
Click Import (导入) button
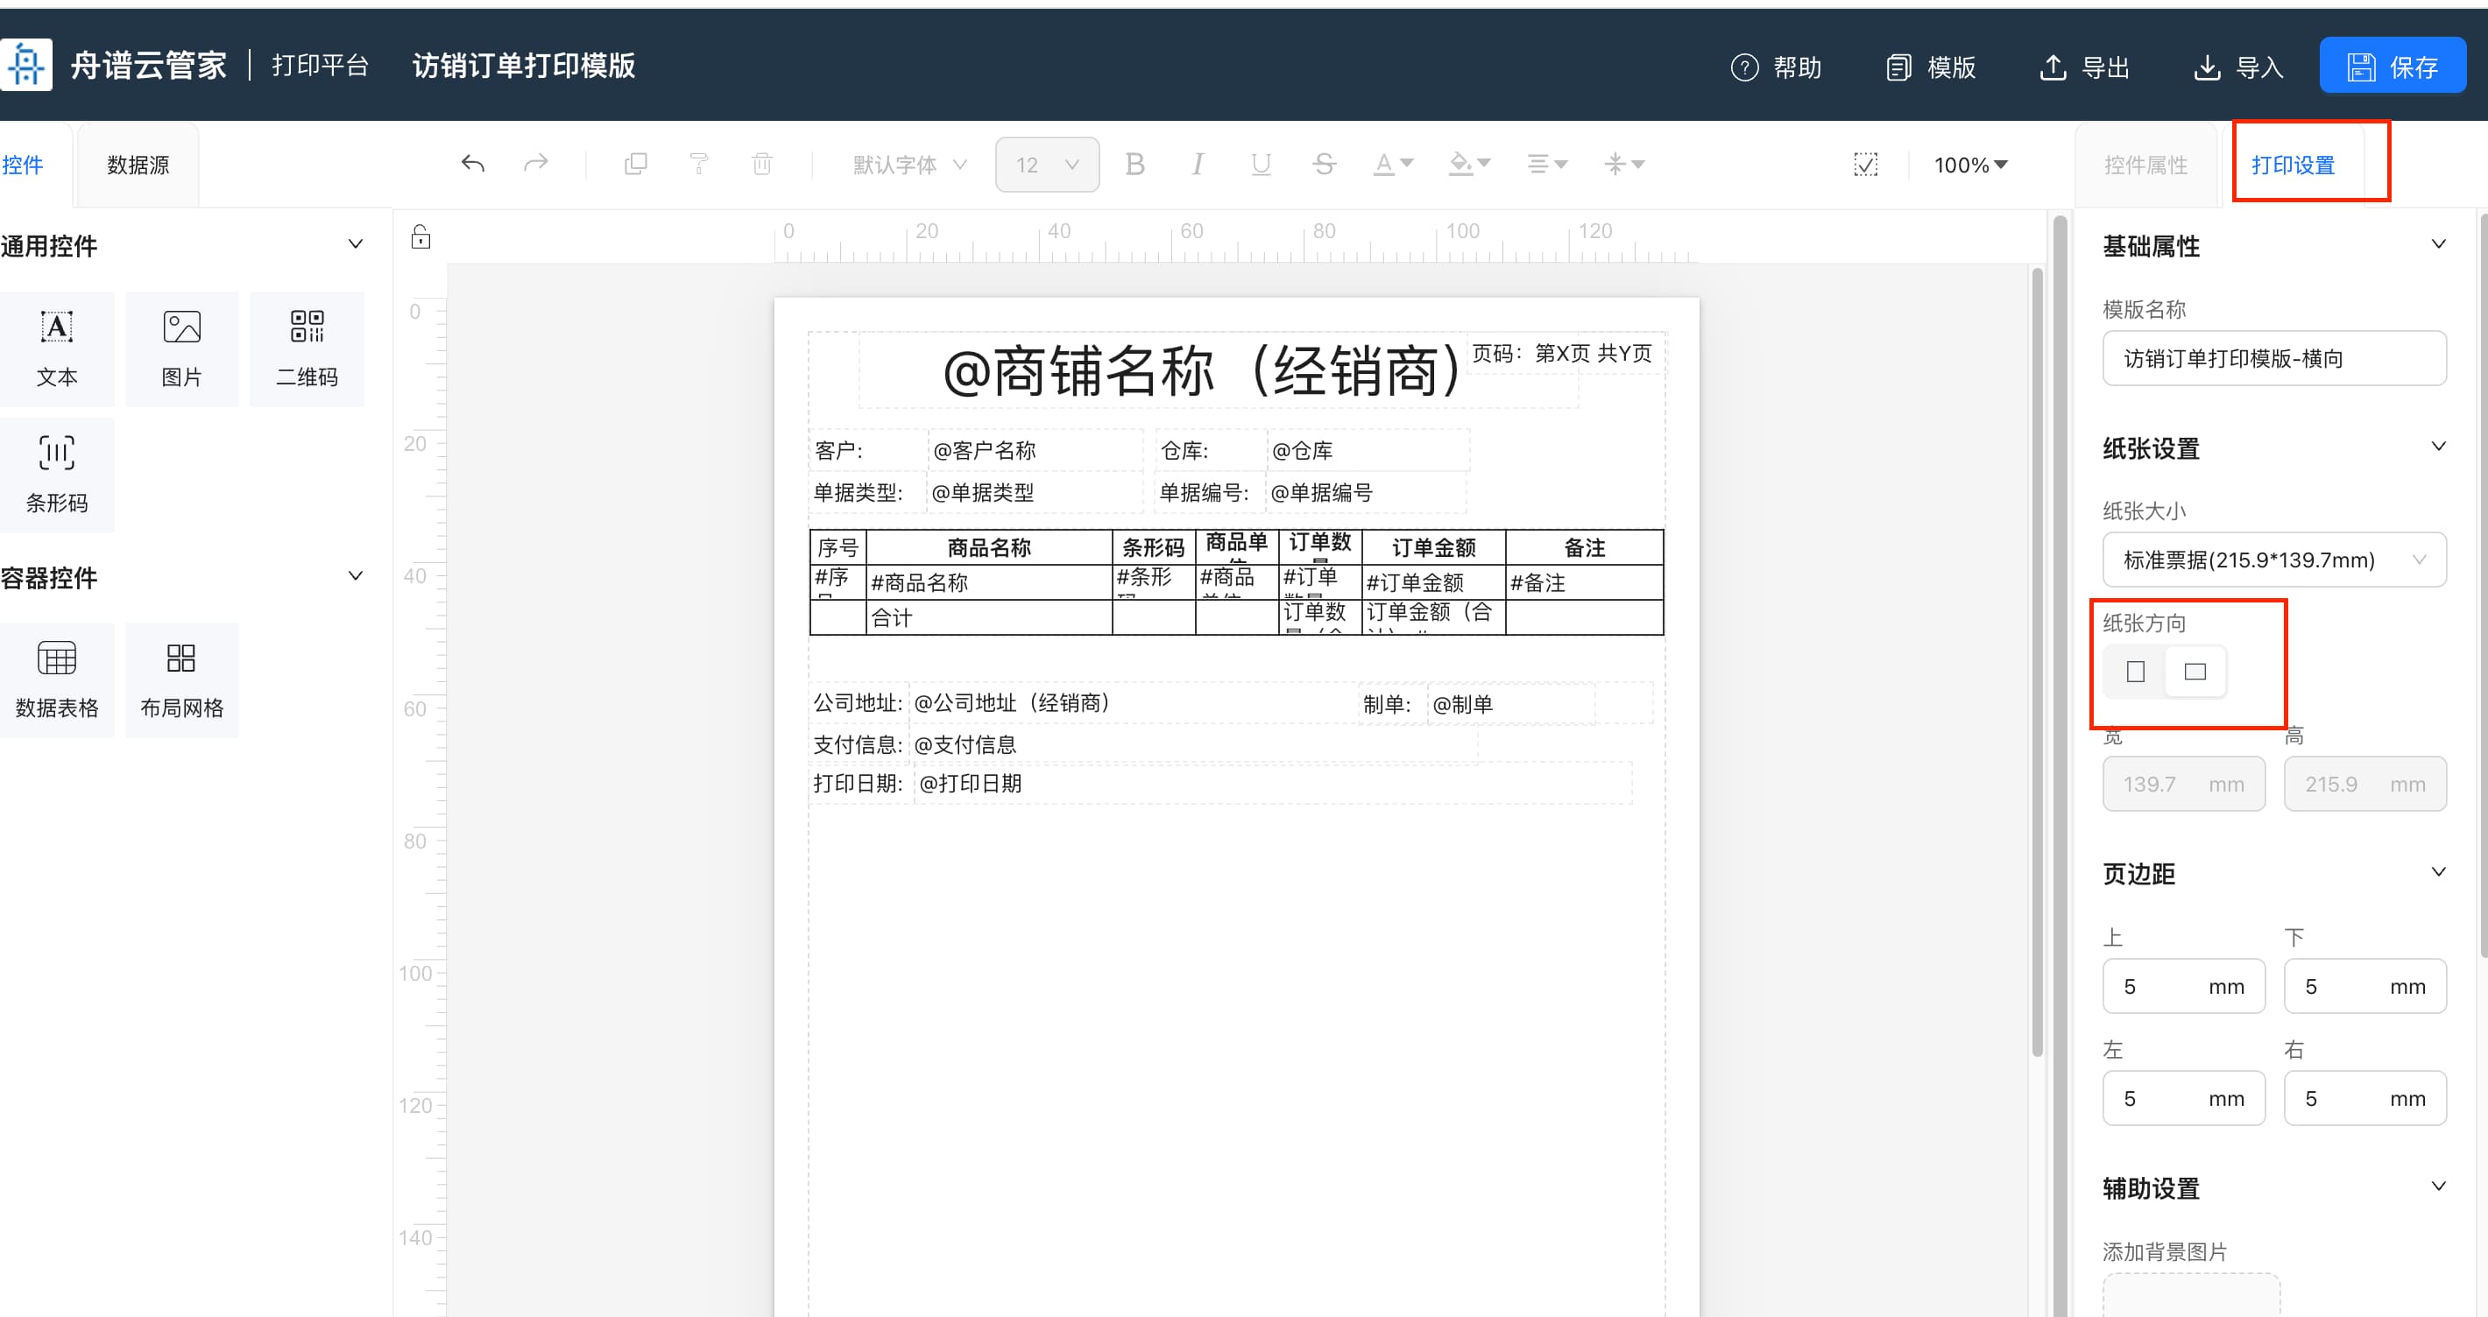click(2239, 67)
